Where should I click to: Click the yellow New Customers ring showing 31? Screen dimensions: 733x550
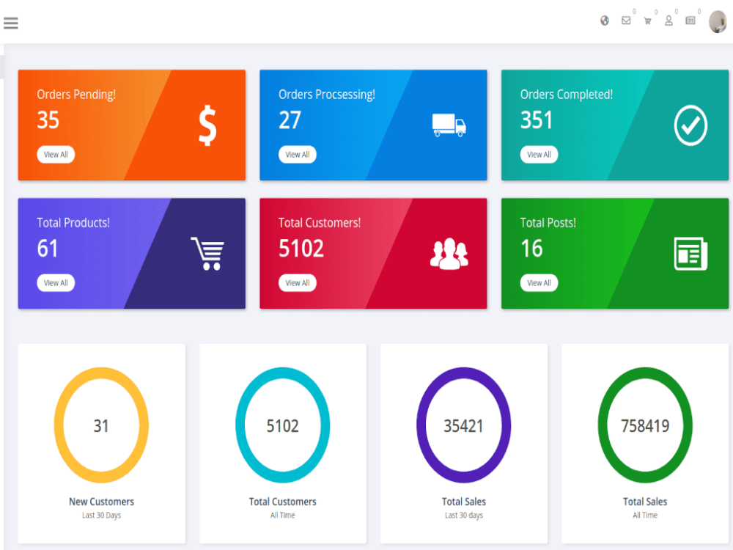point(101,425)
